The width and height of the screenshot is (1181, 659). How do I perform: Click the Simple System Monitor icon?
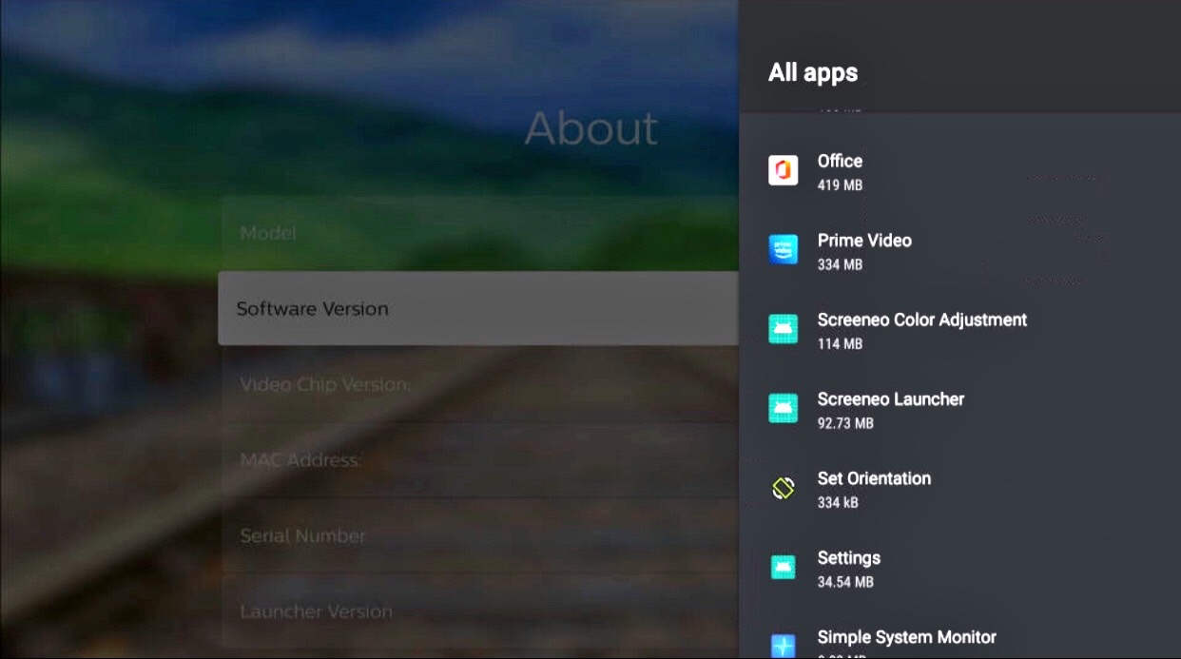783,645
